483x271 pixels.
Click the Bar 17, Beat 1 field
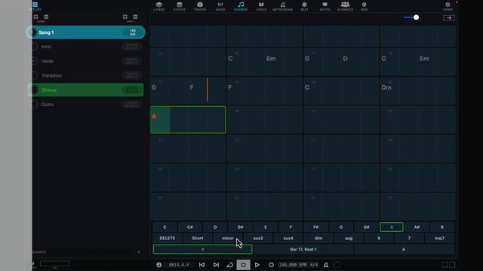click(x=303, y=249)
